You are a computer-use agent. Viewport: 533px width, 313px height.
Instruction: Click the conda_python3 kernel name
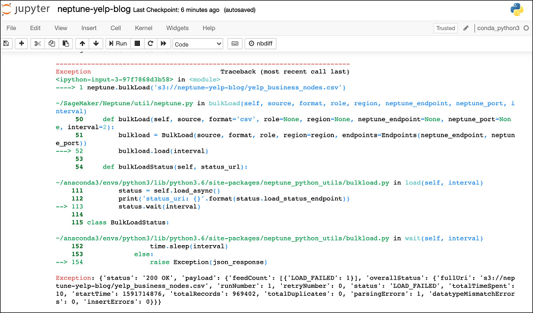(498, 28)
